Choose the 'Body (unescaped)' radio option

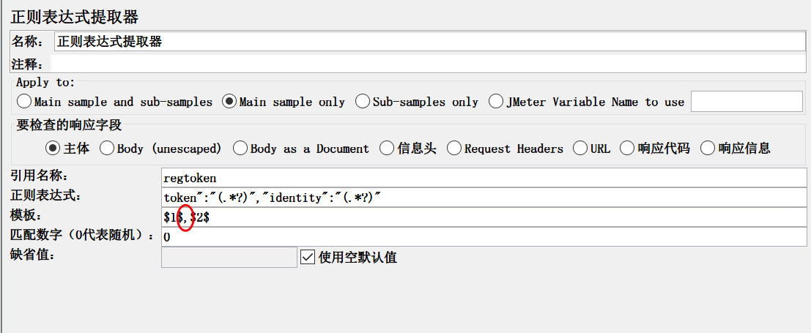[106, 149]
